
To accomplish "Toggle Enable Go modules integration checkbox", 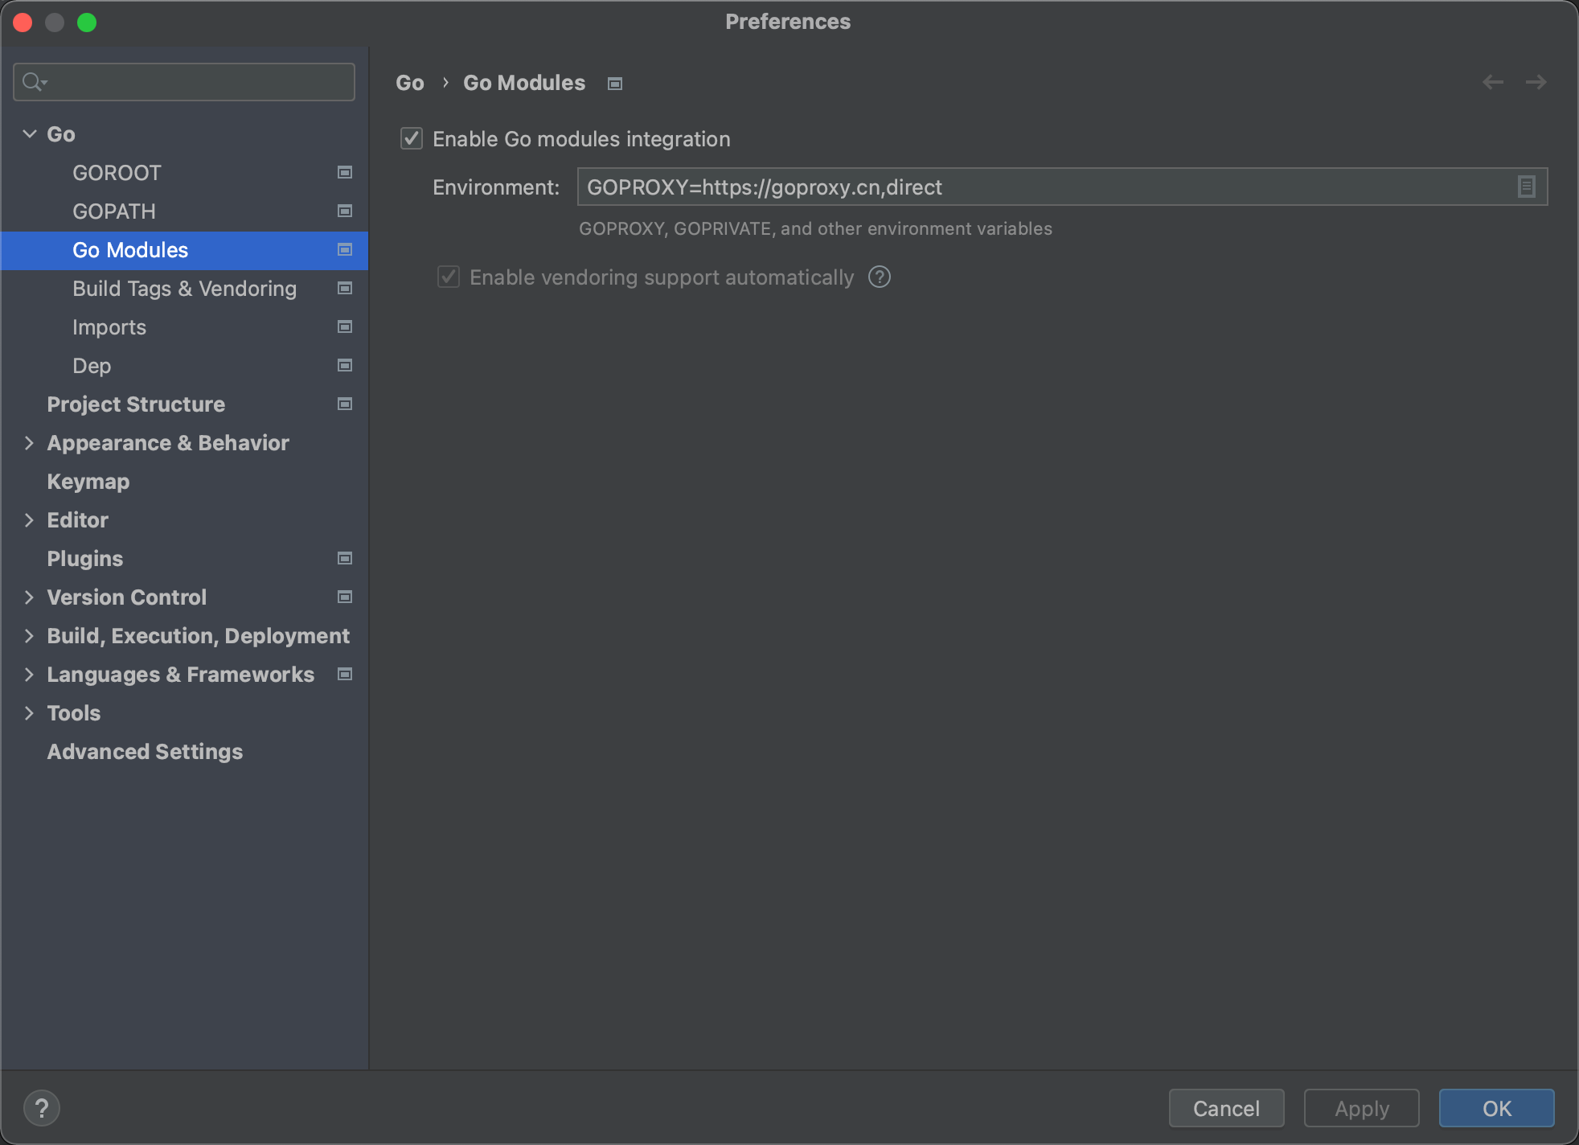I will coord(412,138).
